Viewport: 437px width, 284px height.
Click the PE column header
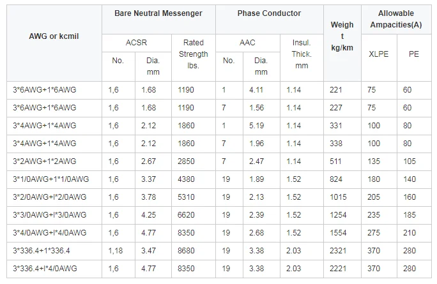coord(414,54)
